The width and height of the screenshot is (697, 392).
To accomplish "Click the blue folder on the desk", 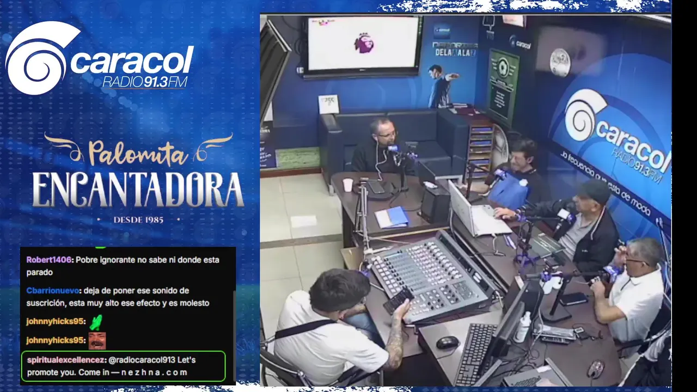I will [x=392, y=218].
